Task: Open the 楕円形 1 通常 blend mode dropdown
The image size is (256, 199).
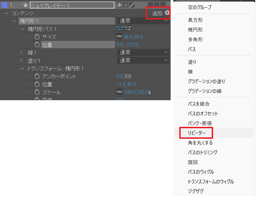Action: pos(143,21)
